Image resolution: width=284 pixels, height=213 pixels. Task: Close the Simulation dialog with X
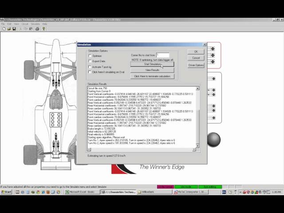click(x=205, y=44)
